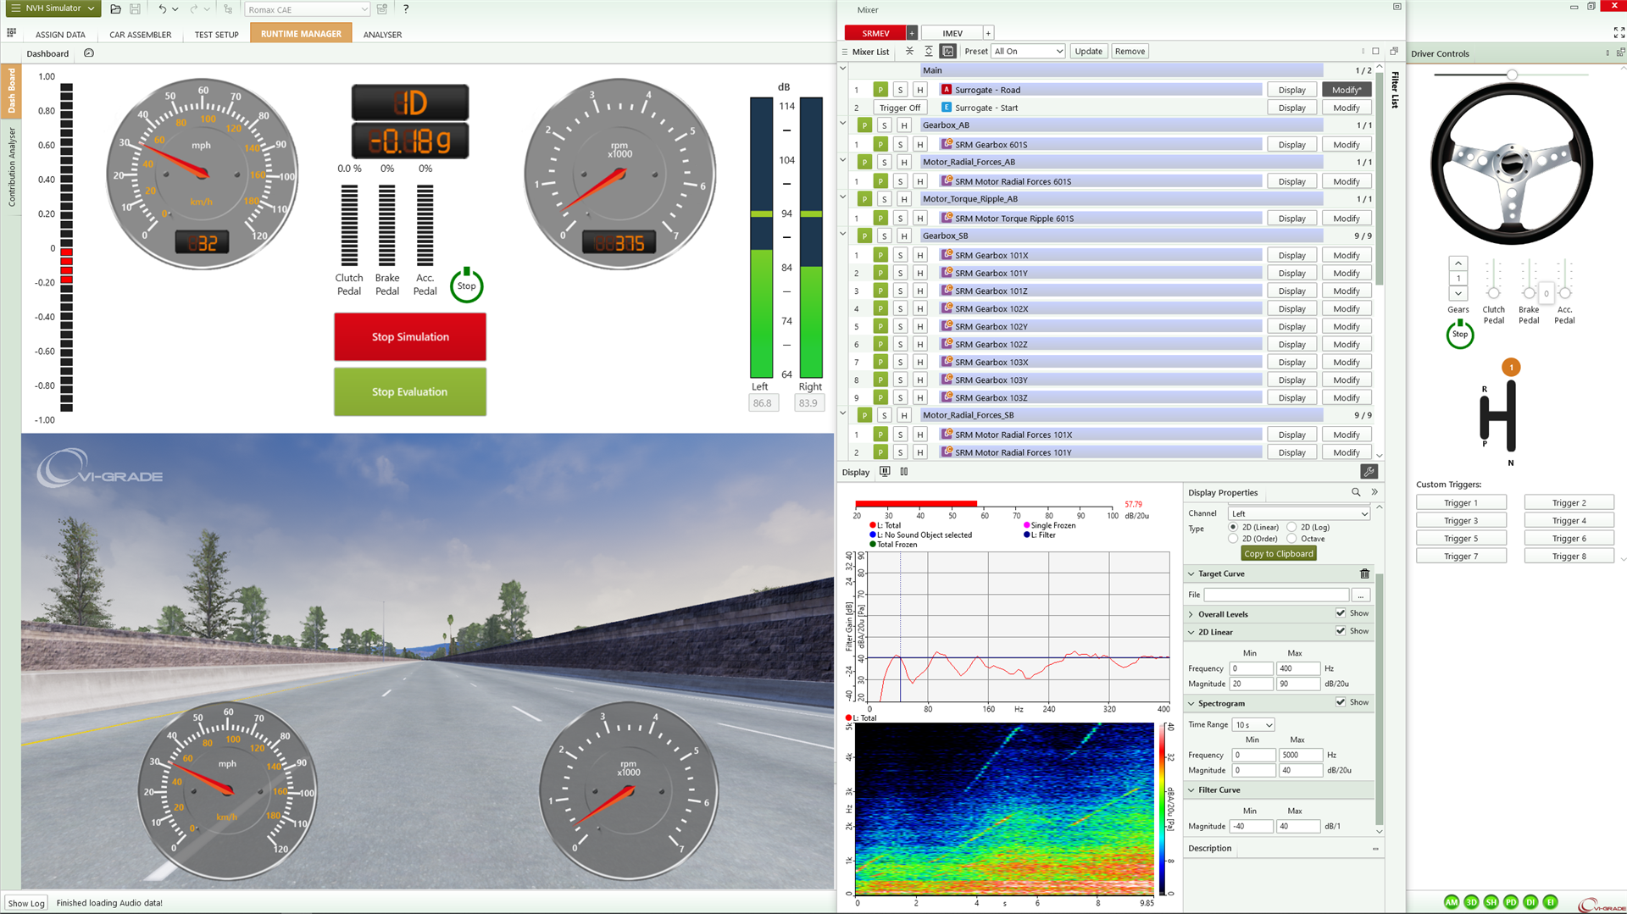Toggle Show checkbox for Spectrogram
Screen dimensions: 1627x914
click(x=1341, y=701)
